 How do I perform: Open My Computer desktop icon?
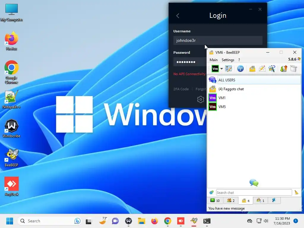click(12, 12)
